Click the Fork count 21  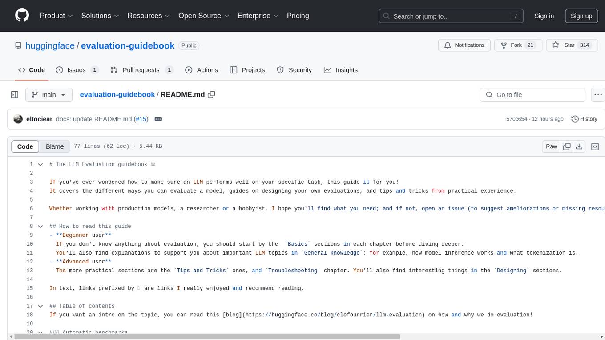[530, 45]
